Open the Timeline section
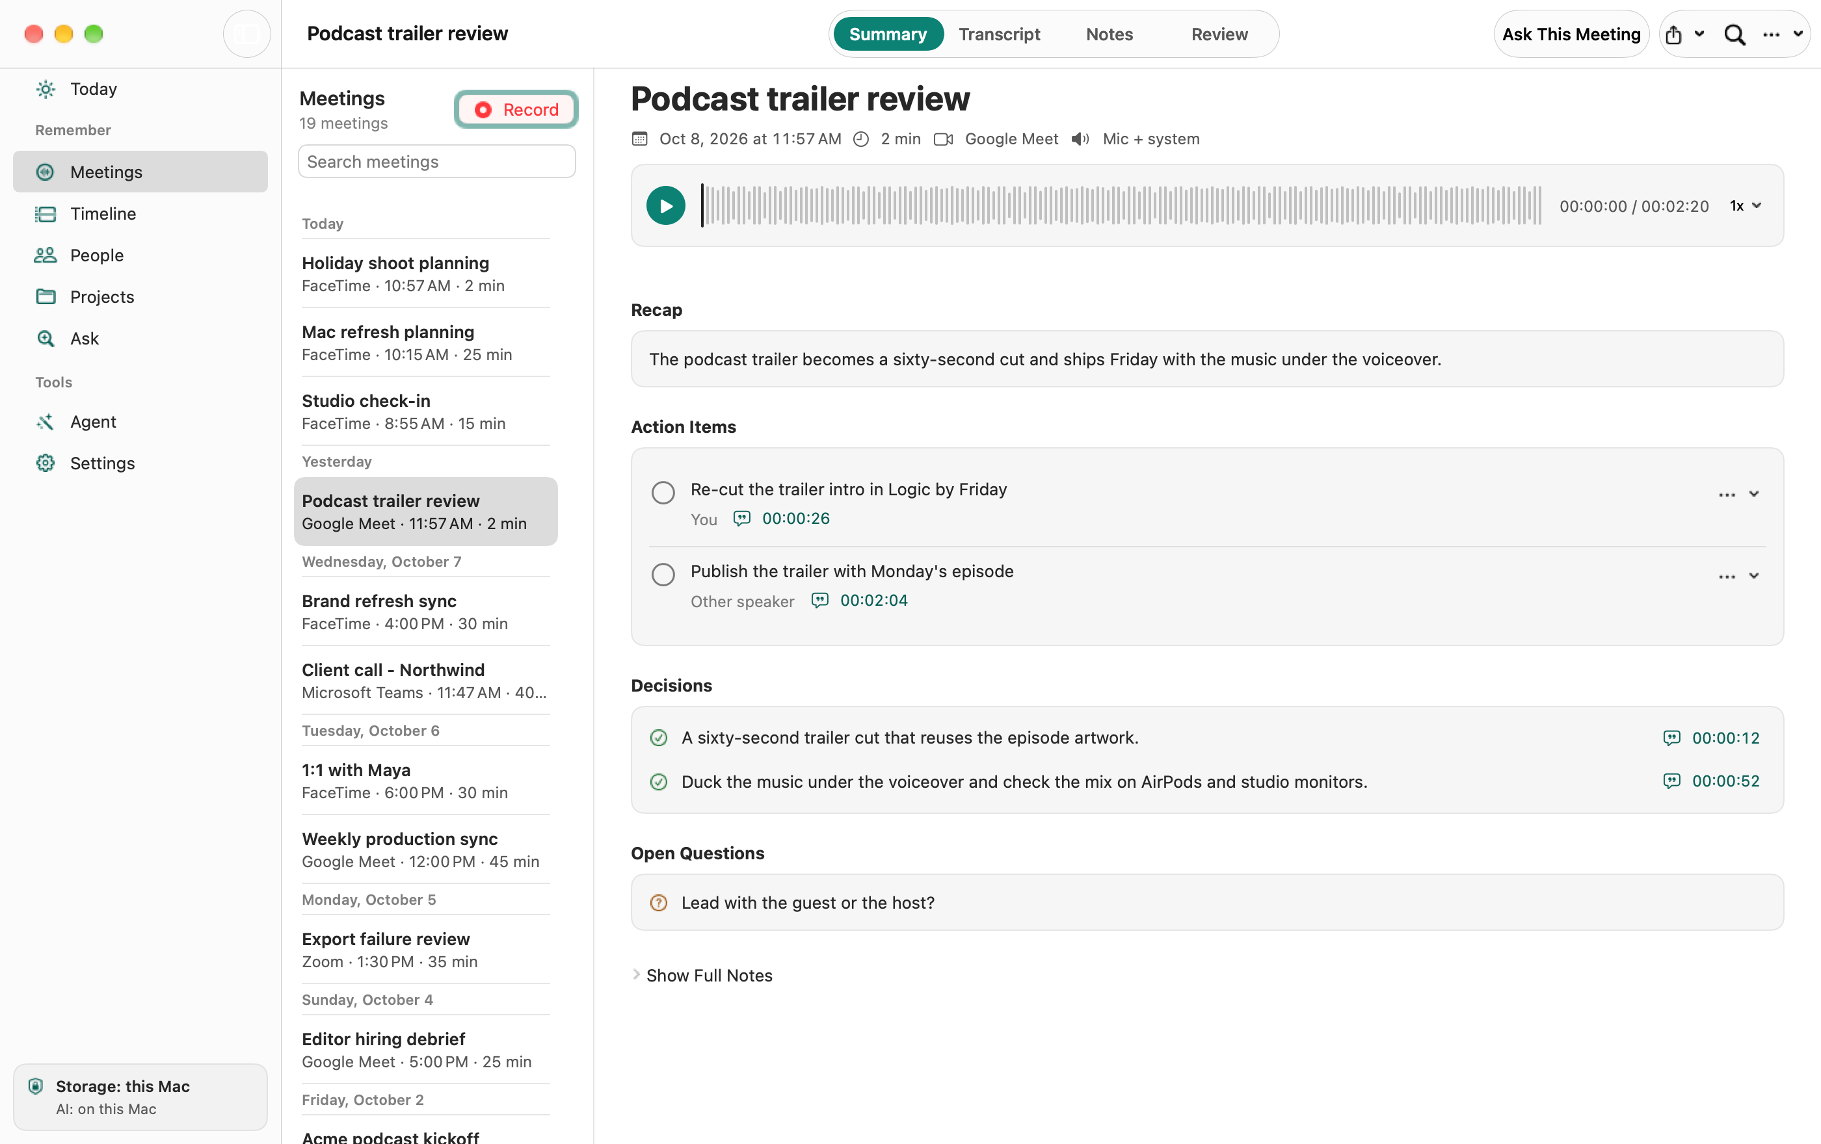1821x1144 pixels. [140, 214]
